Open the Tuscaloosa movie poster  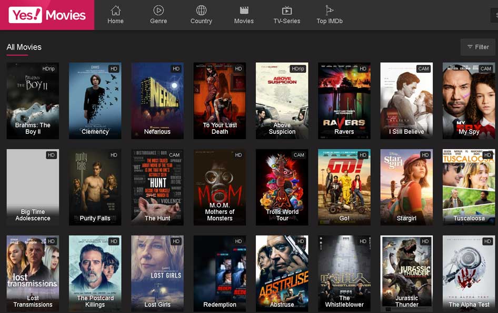469,187
